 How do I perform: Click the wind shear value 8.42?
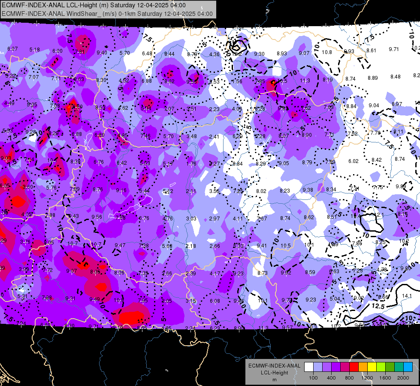pos(377,160)
